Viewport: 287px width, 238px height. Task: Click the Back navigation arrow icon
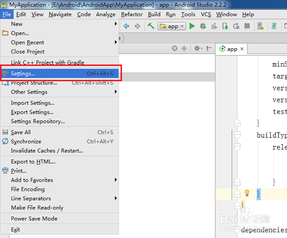[126, 26]
